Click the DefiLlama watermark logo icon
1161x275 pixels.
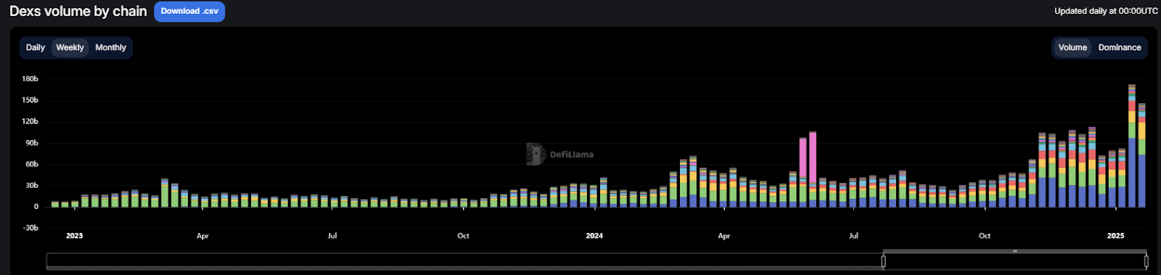pos(536,154)
